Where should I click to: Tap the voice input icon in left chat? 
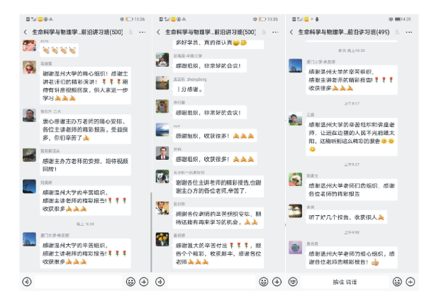pyautogui.click(x=27, y=282)
